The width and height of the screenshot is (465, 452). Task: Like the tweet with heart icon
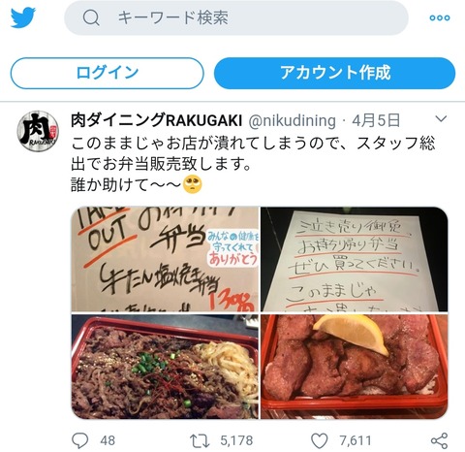click(319, 440)
